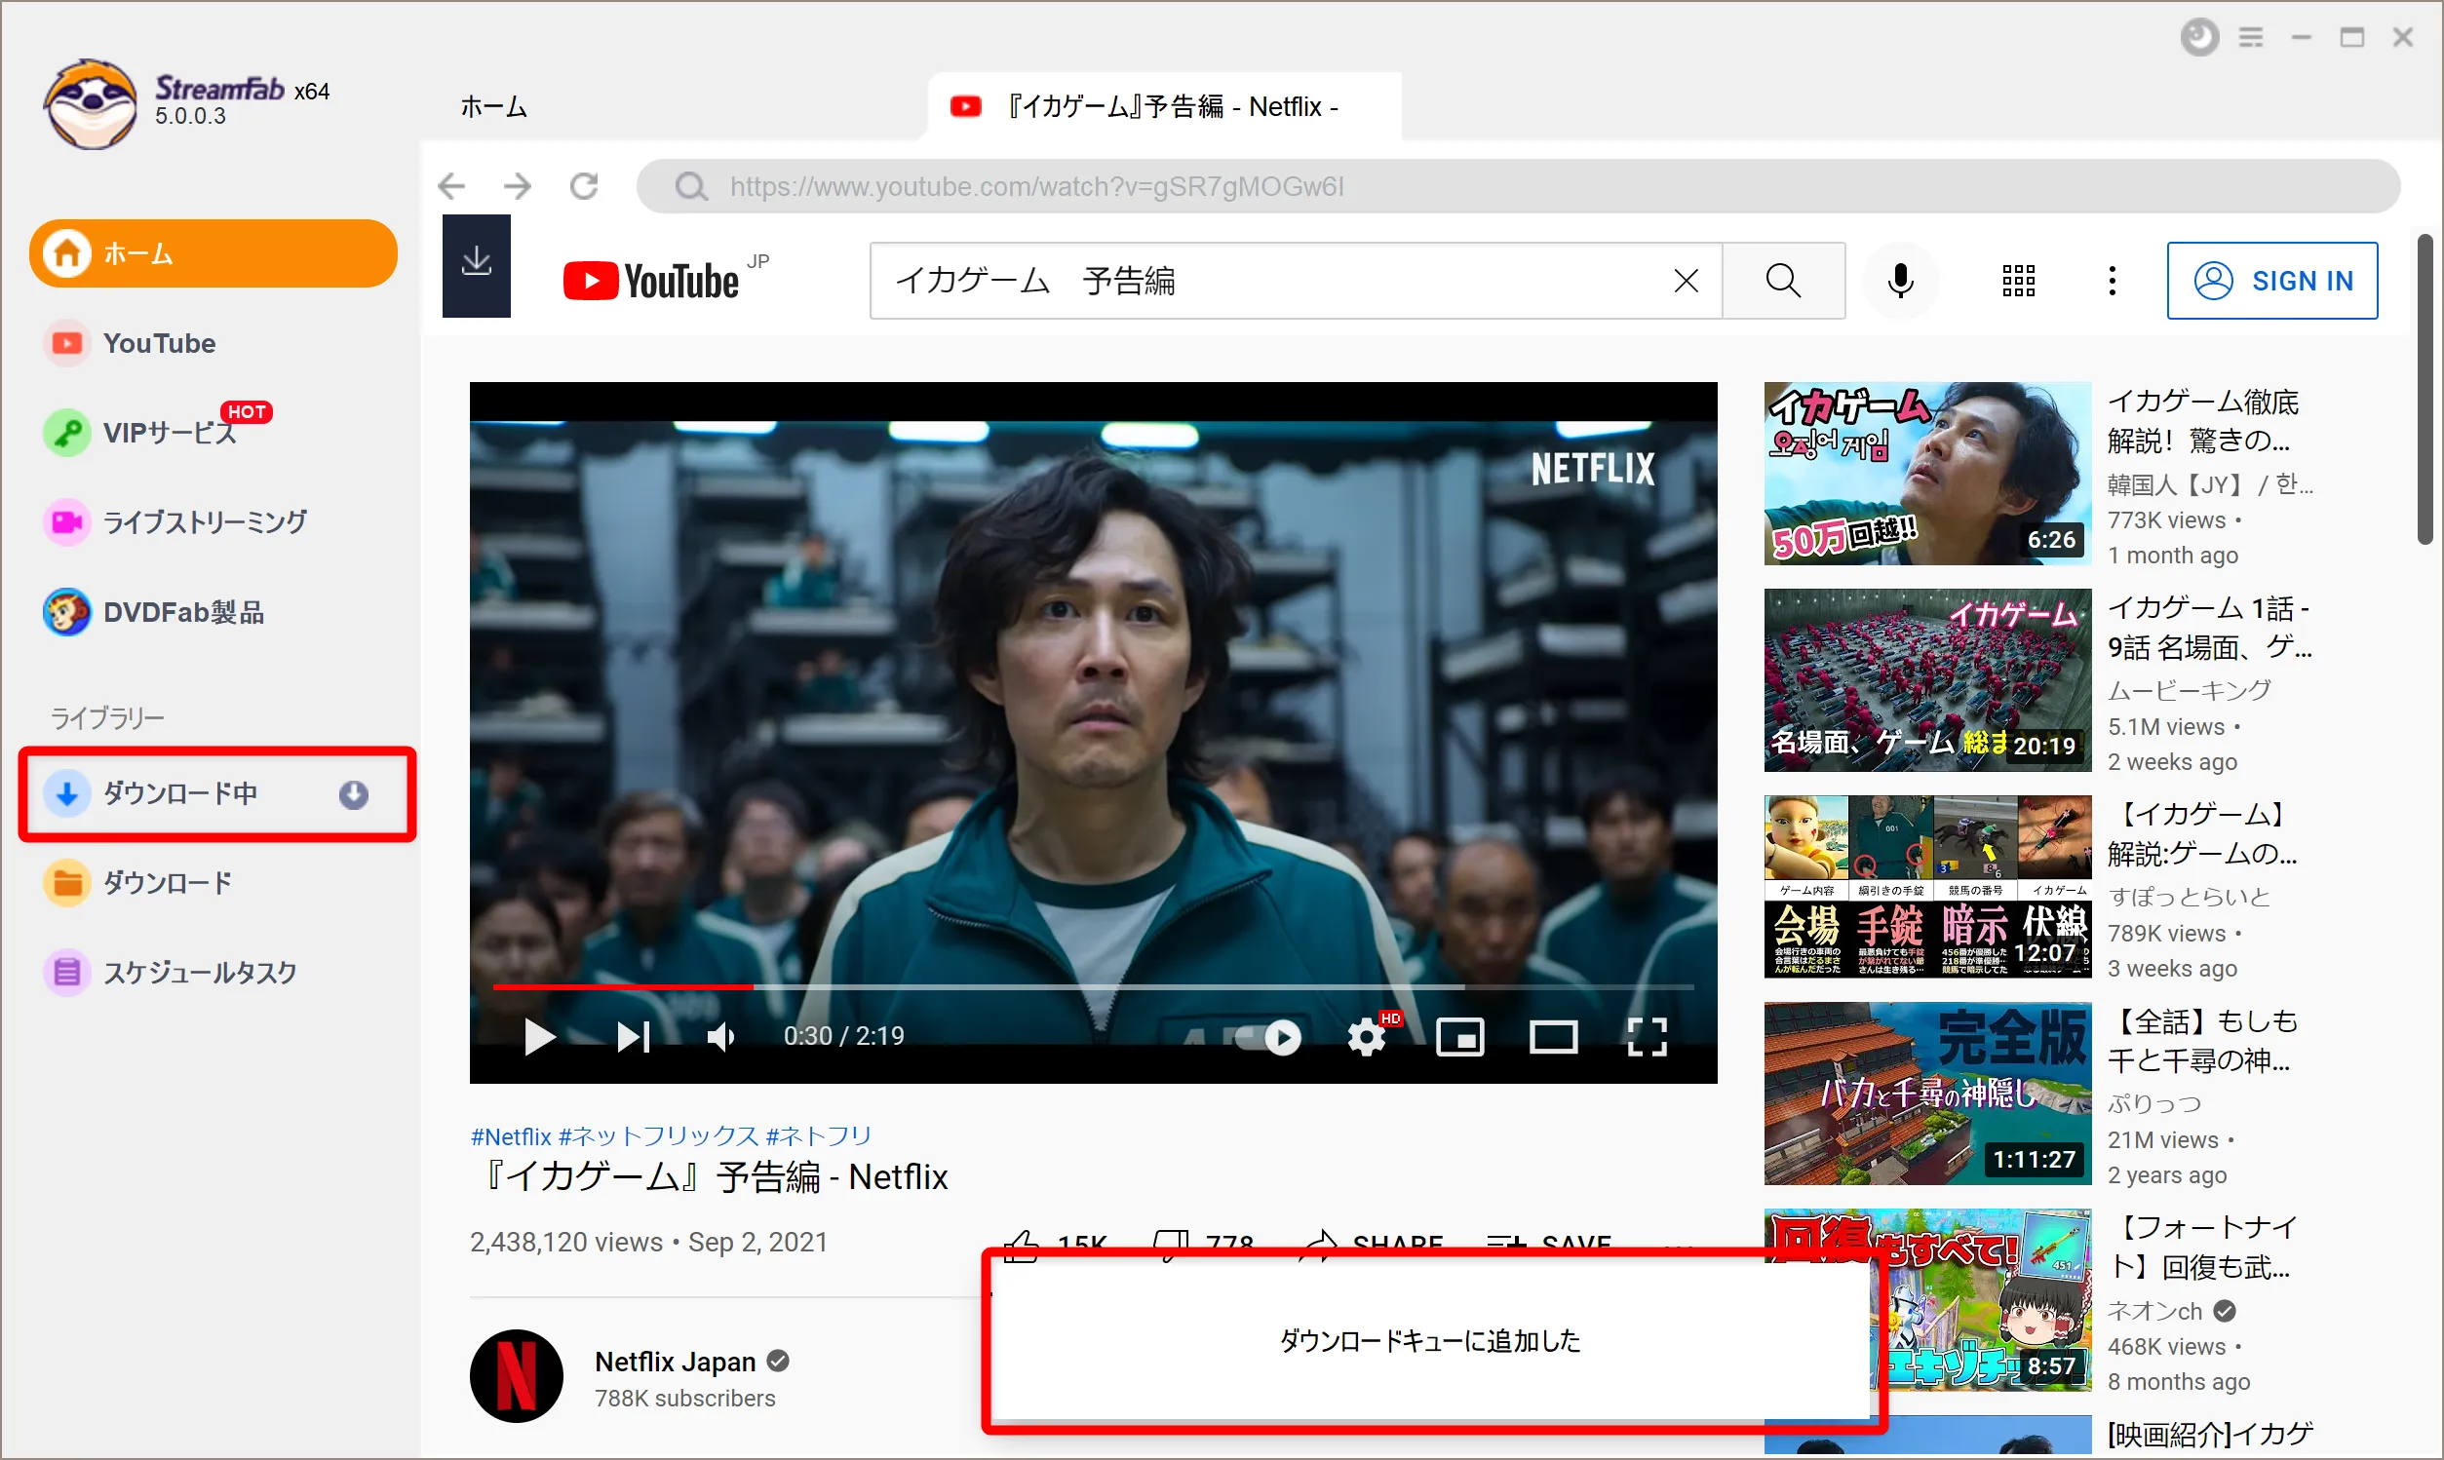
Task: Reload the current page
Action: pyautogui.click(x=585, y=186)
